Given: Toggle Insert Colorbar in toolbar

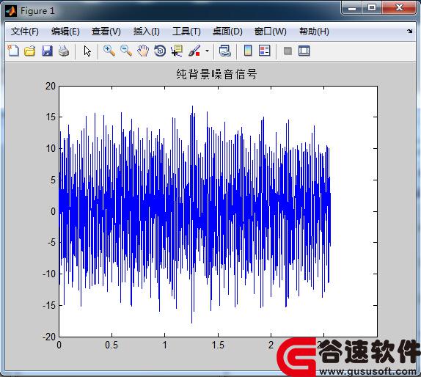Looking at the screenshot, I should pyautogui.click(x=248, y=51).
